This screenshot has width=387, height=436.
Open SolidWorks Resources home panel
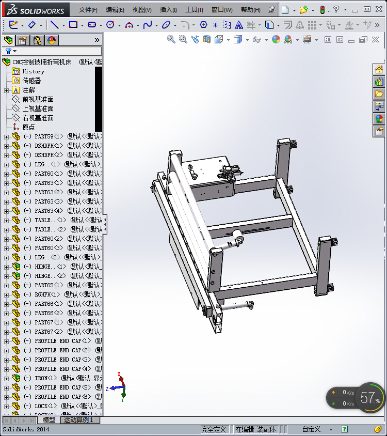click(x=379, y=69)
